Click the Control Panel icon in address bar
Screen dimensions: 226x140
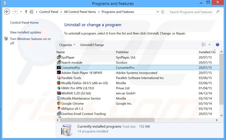click(32, 12)
